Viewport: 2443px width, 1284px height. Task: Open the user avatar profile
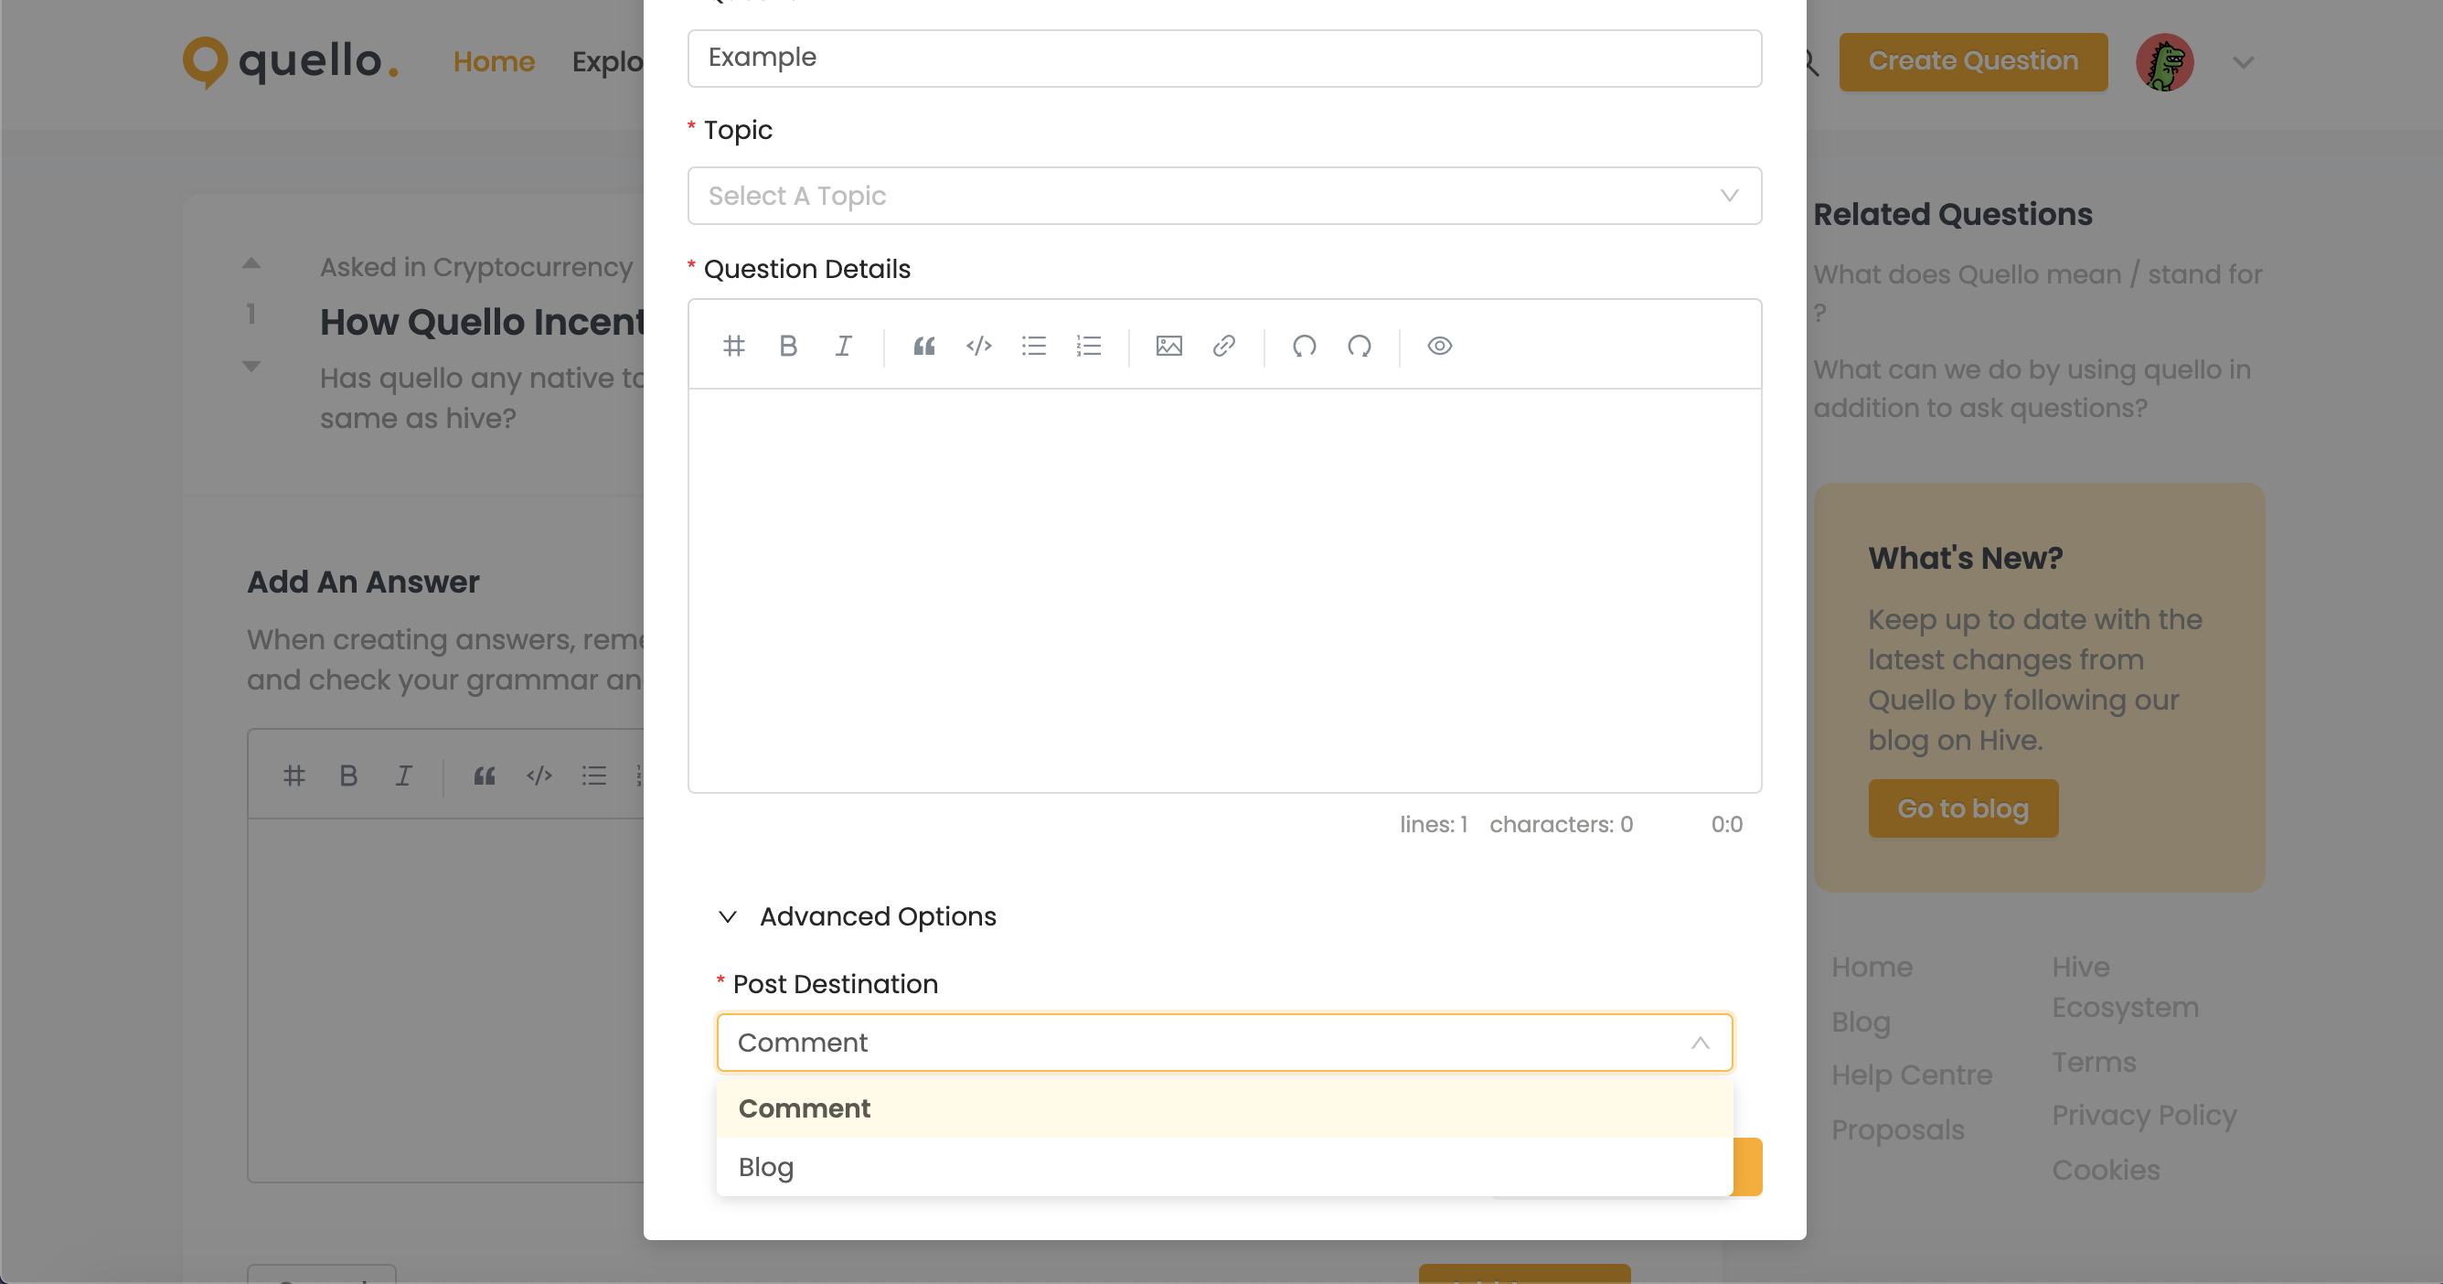[2164, 62]
